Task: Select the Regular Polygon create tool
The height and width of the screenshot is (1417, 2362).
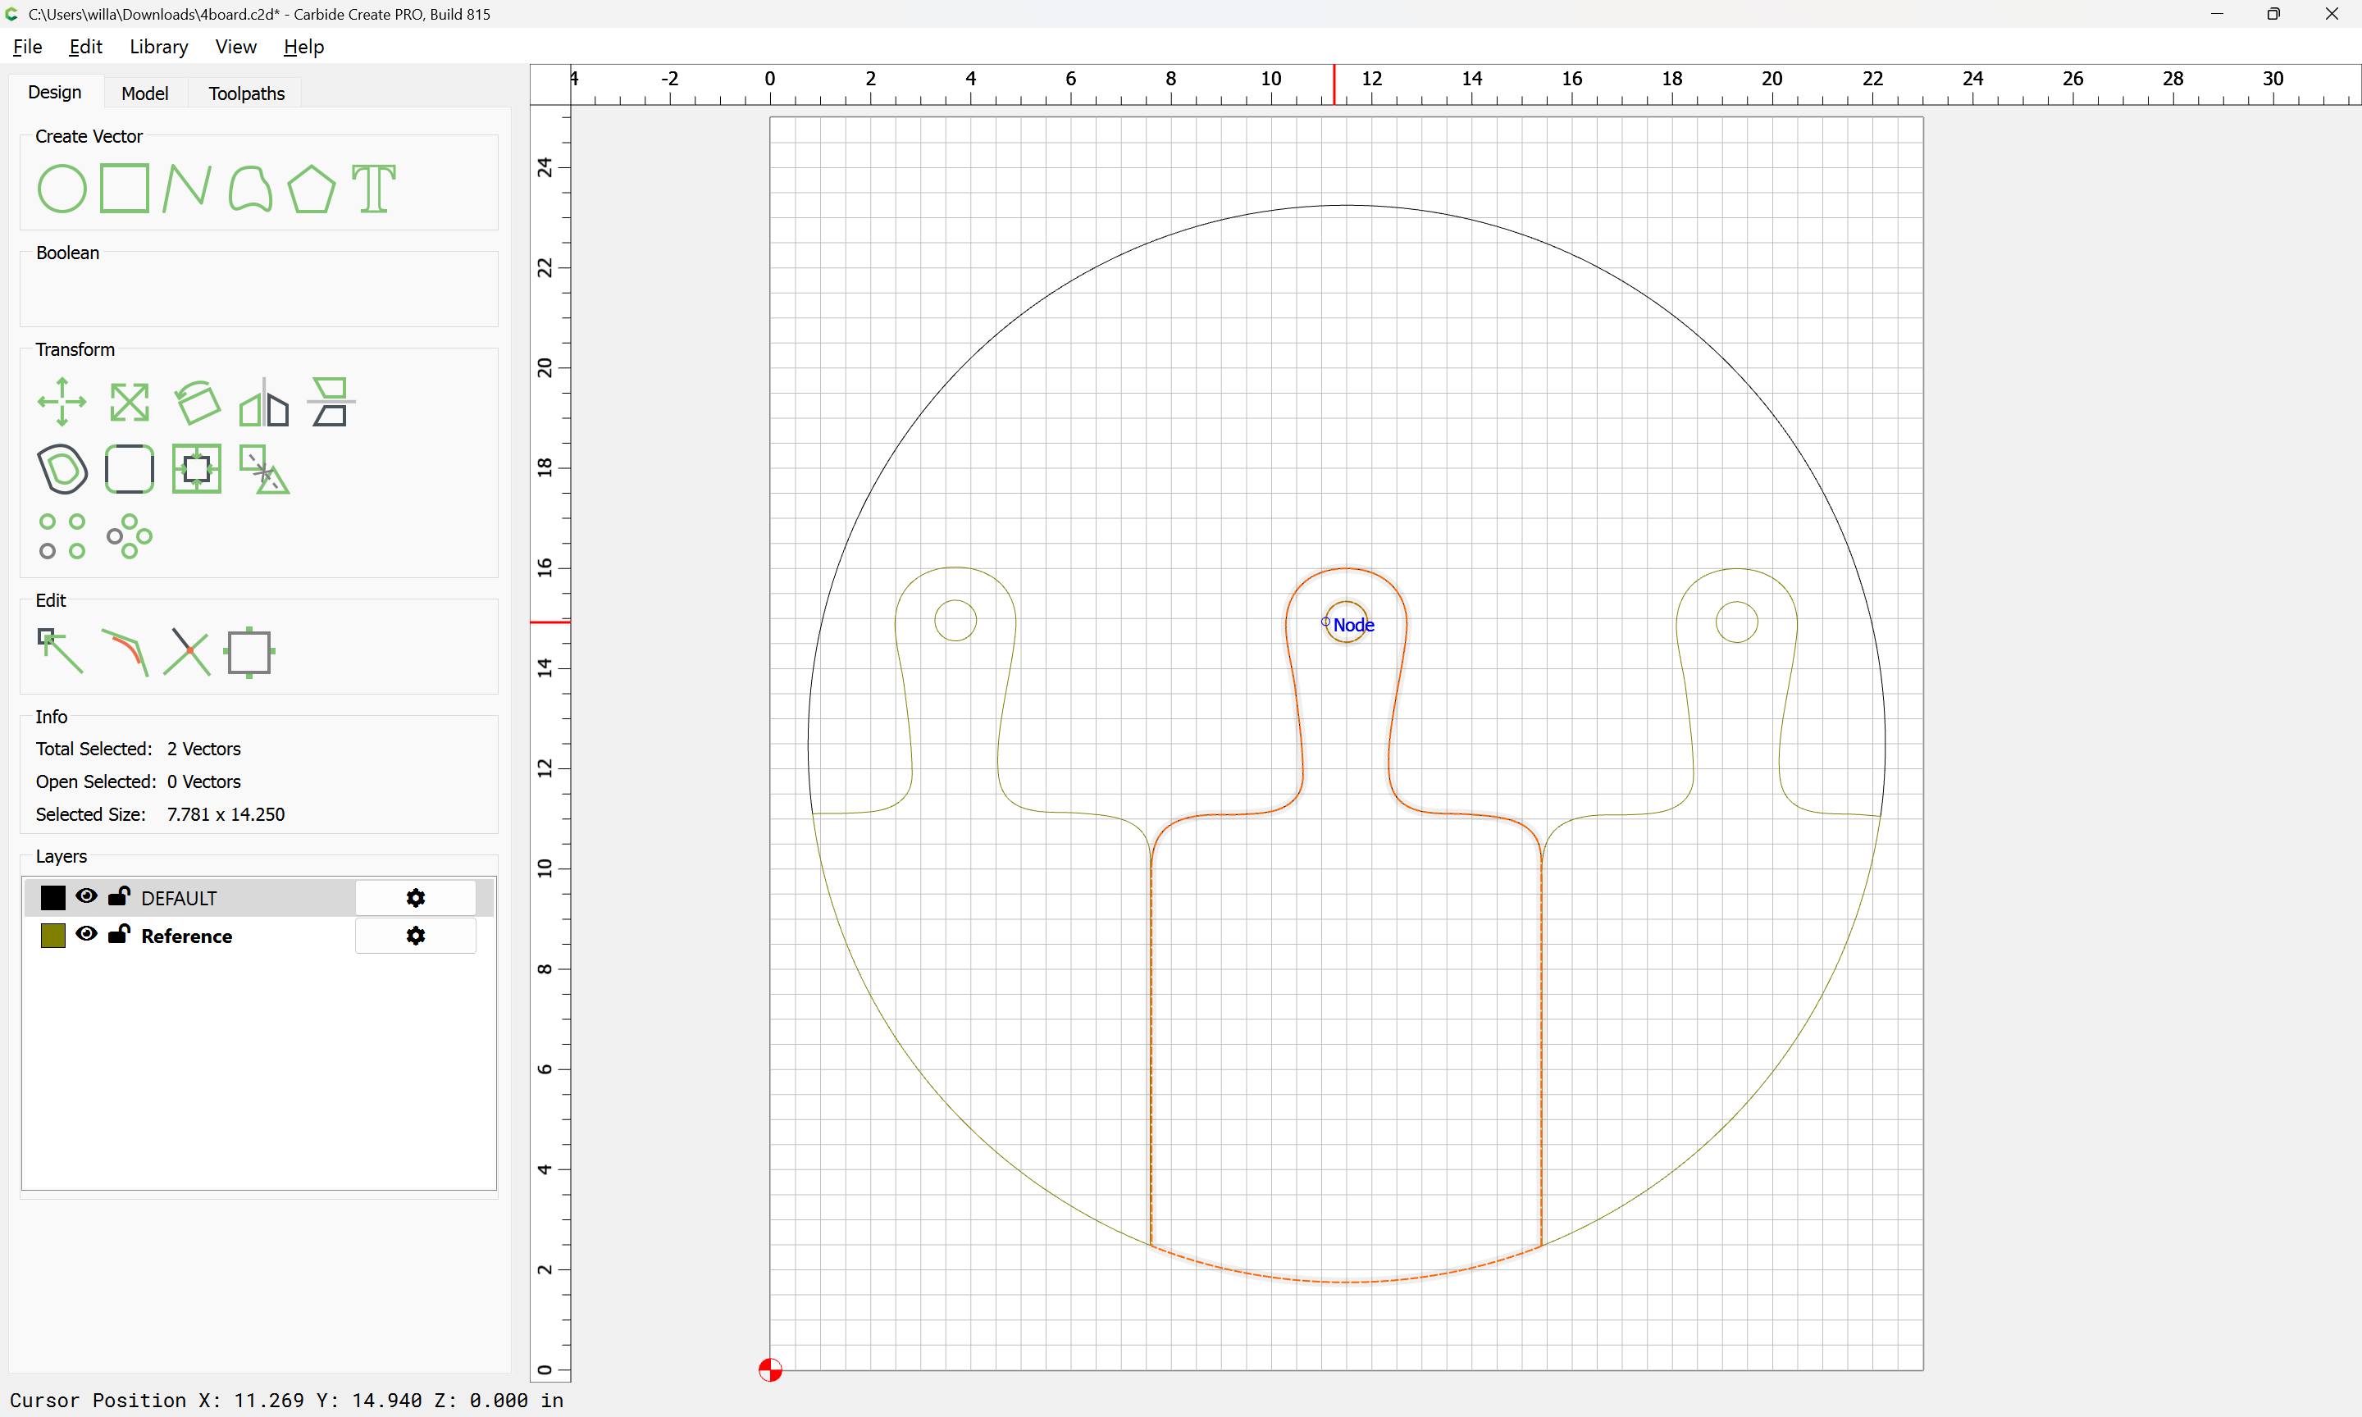Action: (311, 188)
